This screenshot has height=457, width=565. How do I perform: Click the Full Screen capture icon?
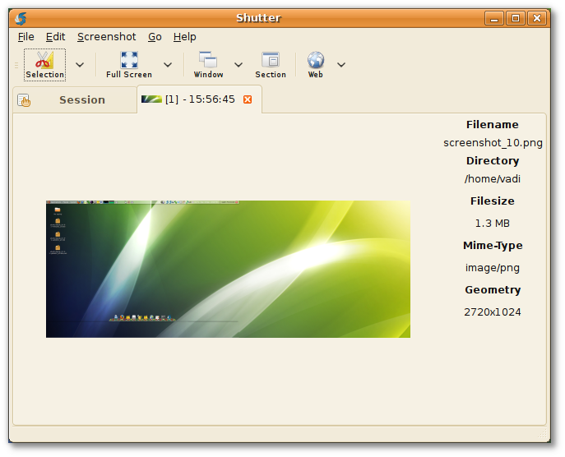129,64
